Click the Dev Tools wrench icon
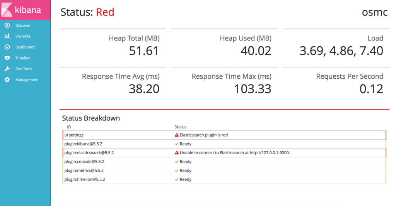Viewport: 396px width, 206px height. click(x=7, y=69)
